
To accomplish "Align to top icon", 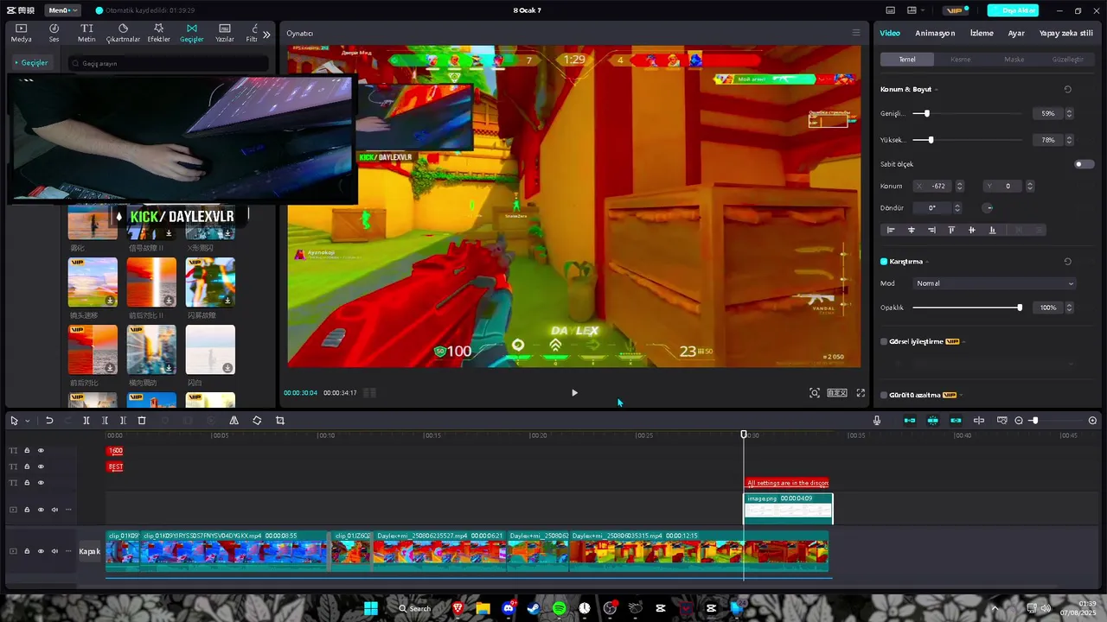I will click(x=951, y=230).
